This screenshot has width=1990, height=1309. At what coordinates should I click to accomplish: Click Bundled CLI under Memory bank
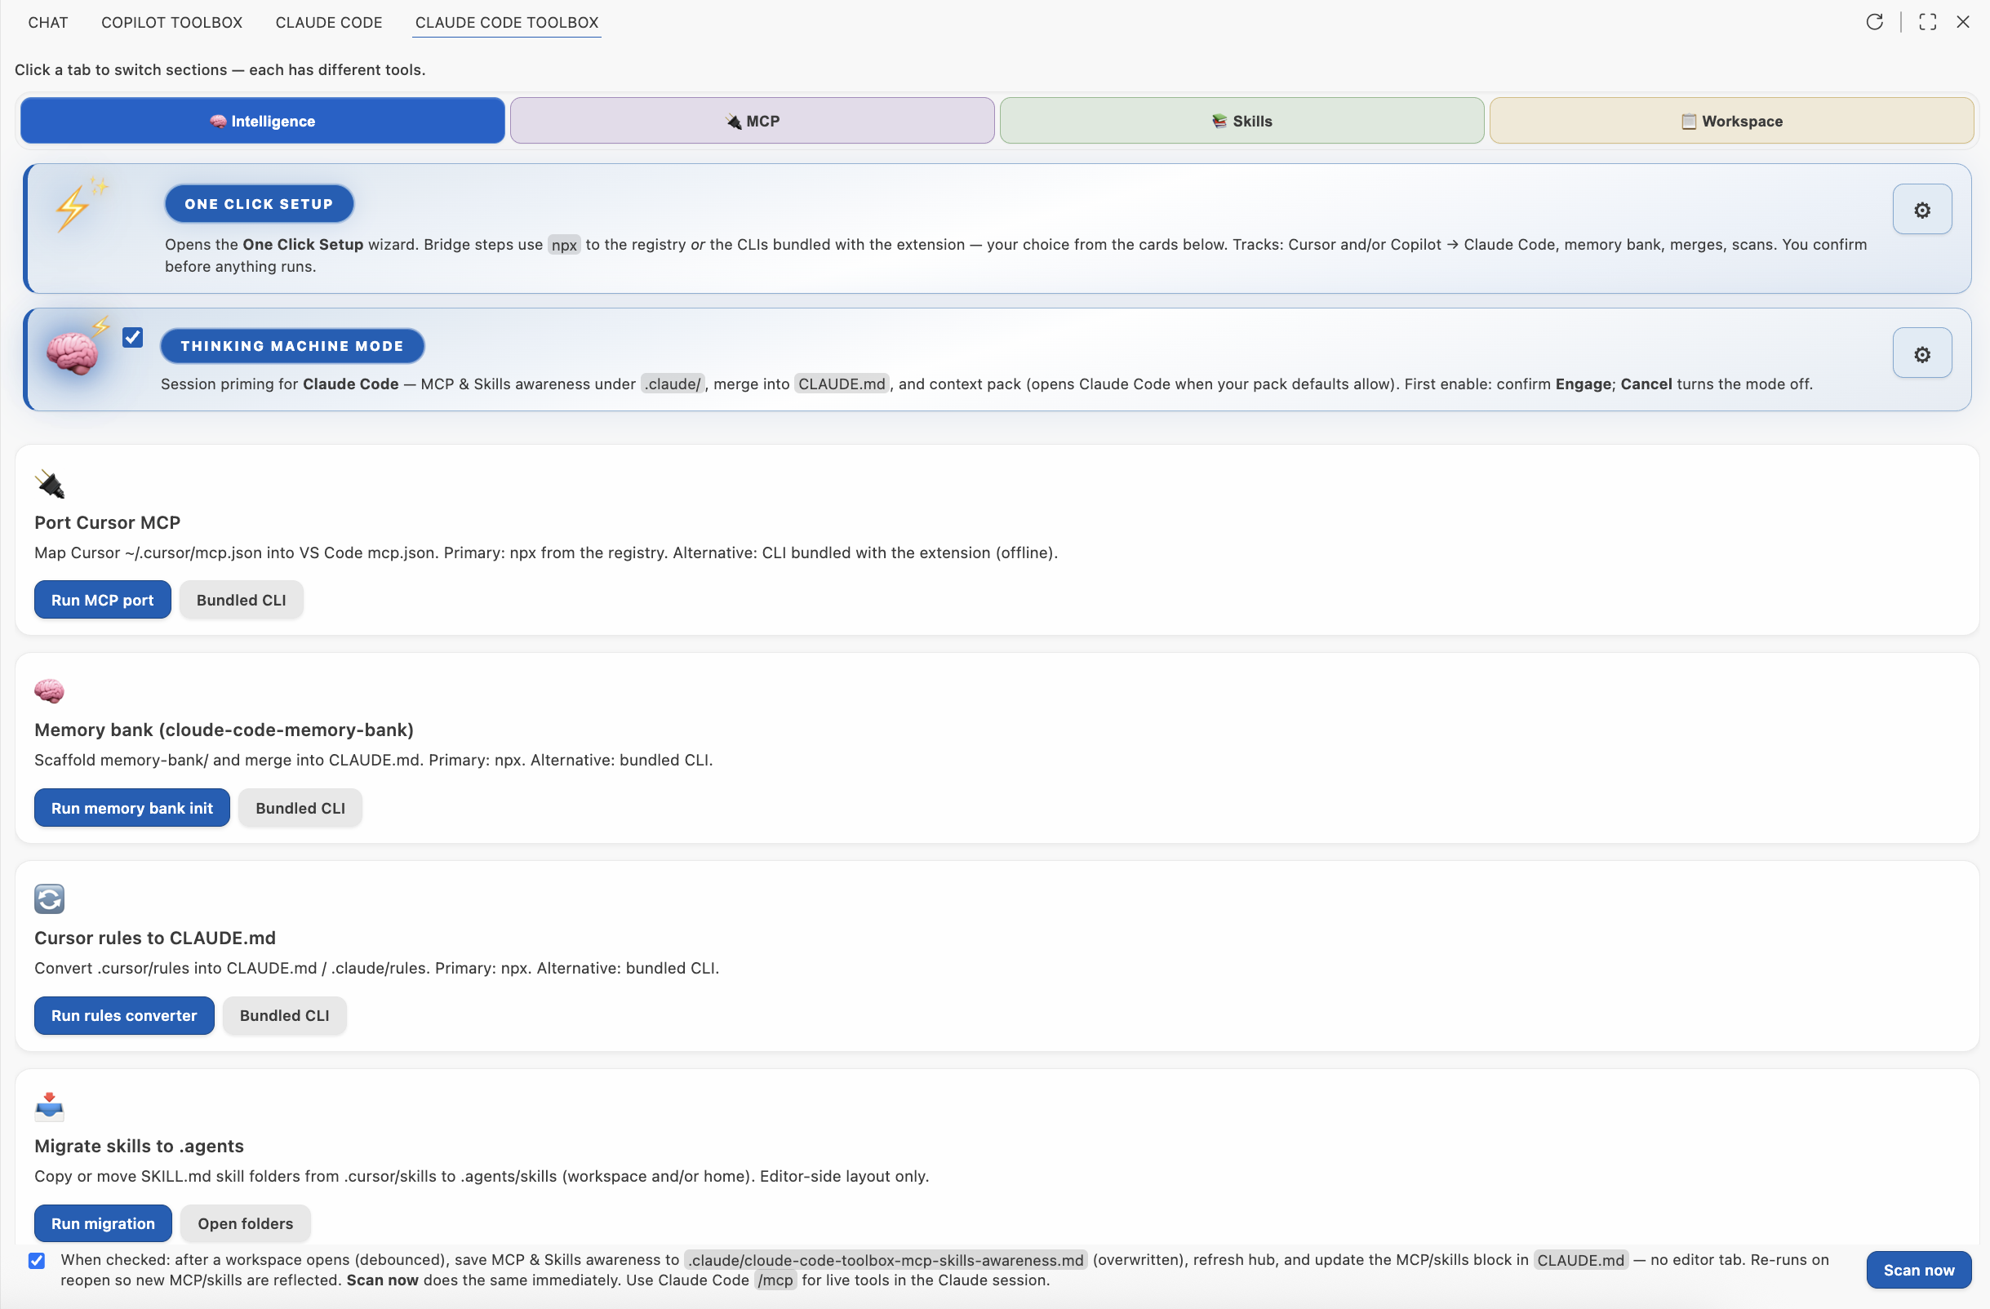point(300,808)
